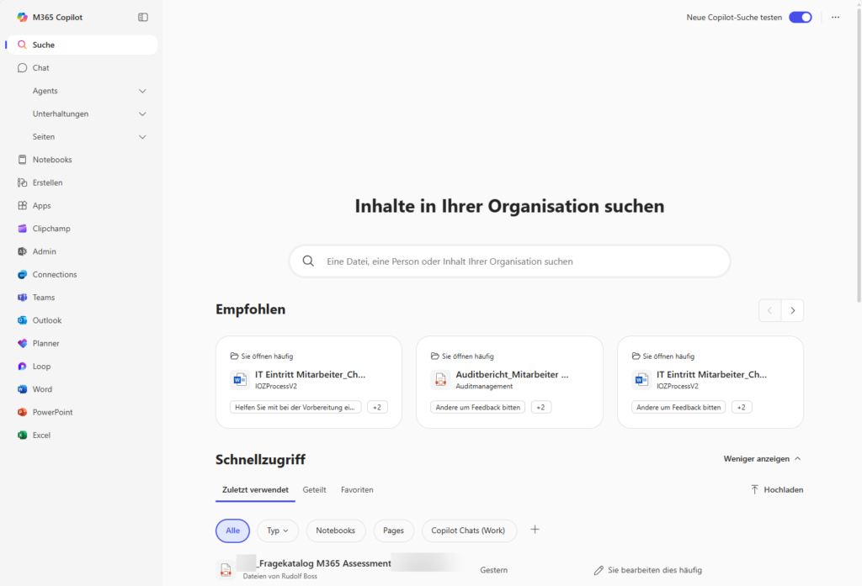This screenshot has width=862, height=586.
Task: Click the vertical scrollbar on the right
Action: 859,154
